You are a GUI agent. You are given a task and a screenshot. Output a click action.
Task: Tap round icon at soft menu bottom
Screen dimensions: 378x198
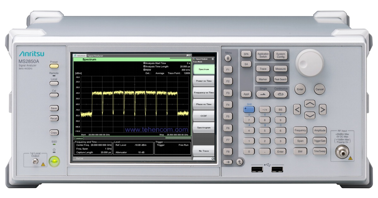click(x=213, y=159)
